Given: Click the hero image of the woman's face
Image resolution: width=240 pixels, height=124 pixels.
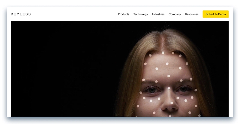Looking at the screenshot, I should 120,69.
